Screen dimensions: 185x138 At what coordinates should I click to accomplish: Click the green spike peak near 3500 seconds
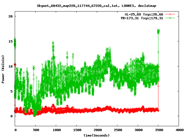[158, 31]
